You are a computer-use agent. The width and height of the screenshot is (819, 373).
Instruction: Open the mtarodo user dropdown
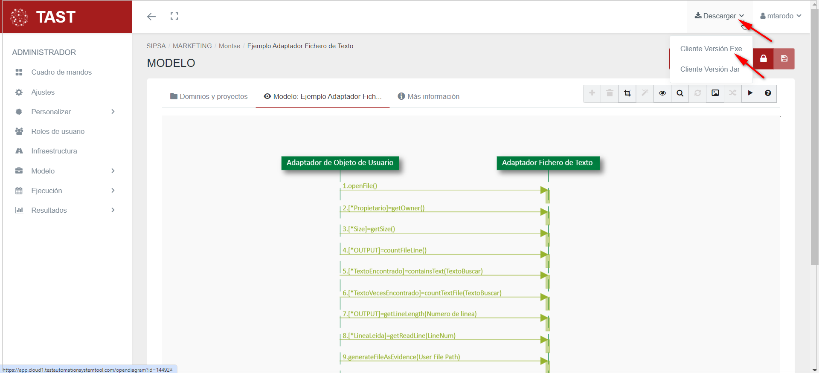780,16
